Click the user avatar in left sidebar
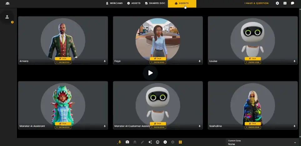This screenshot has width=301, height=146. (x=7, y=17)
